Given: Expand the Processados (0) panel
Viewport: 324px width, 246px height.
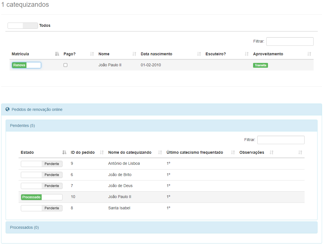Looking at the screenshot, I should 24,227.
